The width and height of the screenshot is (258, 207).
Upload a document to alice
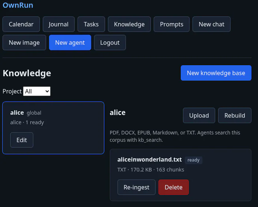[199, 115]
